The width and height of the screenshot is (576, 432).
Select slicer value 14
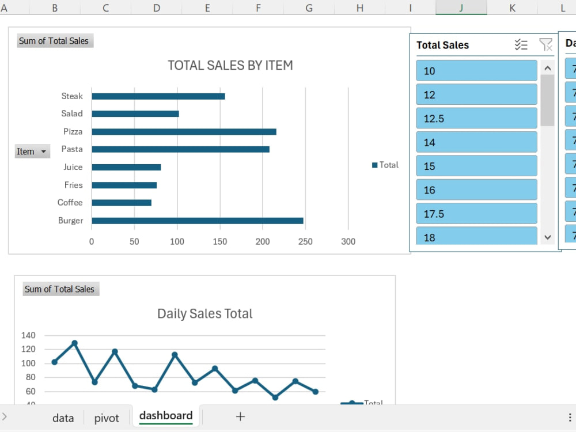[476, 142]
